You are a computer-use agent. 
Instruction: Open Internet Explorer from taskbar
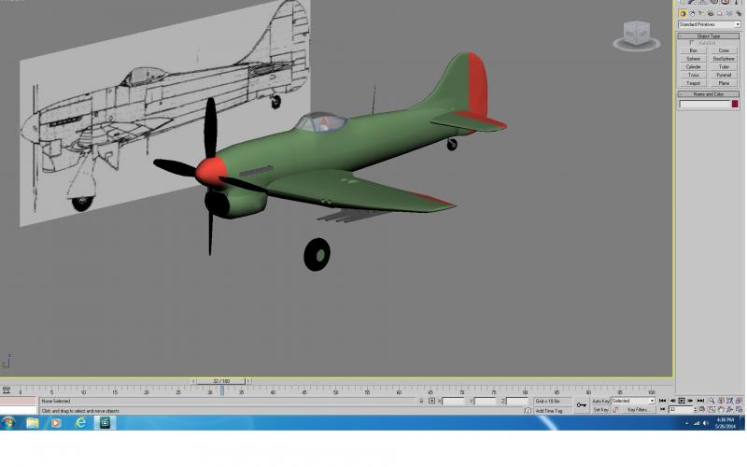point(80,423)
